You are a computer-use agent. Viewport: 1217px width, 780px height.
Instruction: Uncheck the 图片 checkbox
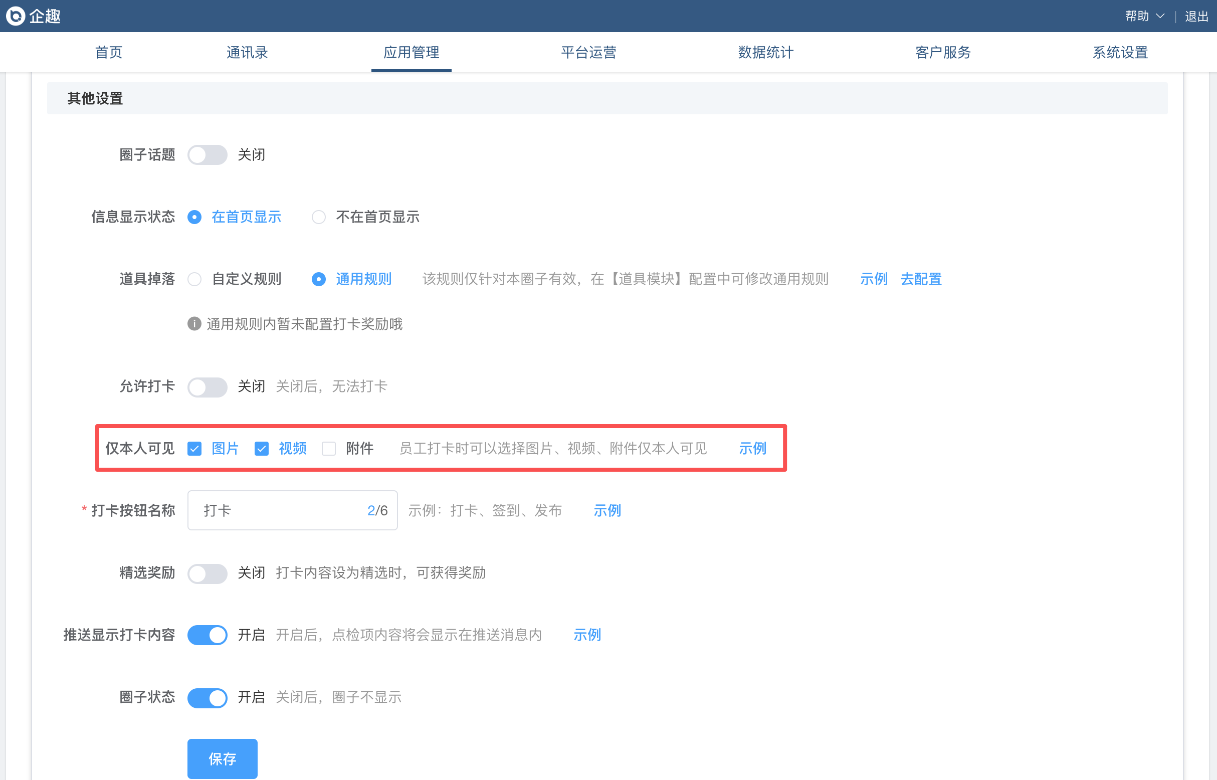point(194,449)
